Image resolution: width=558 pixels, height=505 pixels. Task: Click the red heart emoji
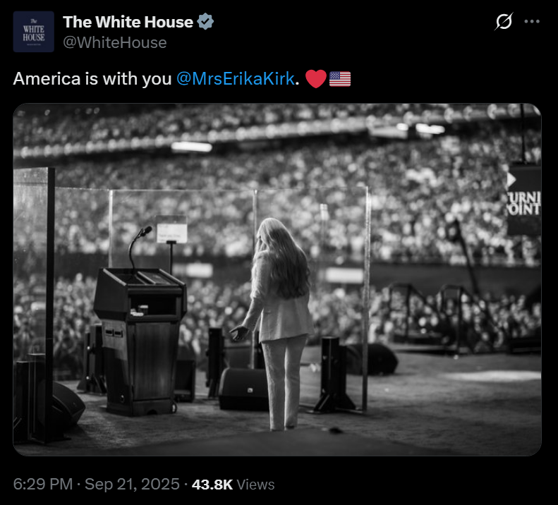315,79
